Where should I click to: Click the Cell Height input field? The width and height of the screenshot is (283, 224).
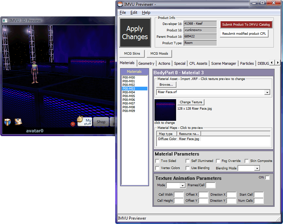point(179,201)
